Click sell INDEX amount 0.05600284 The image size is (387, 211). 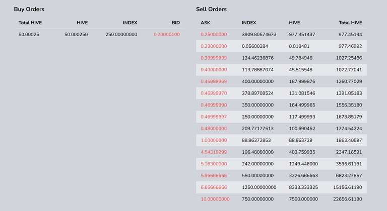tap(254, 46)
